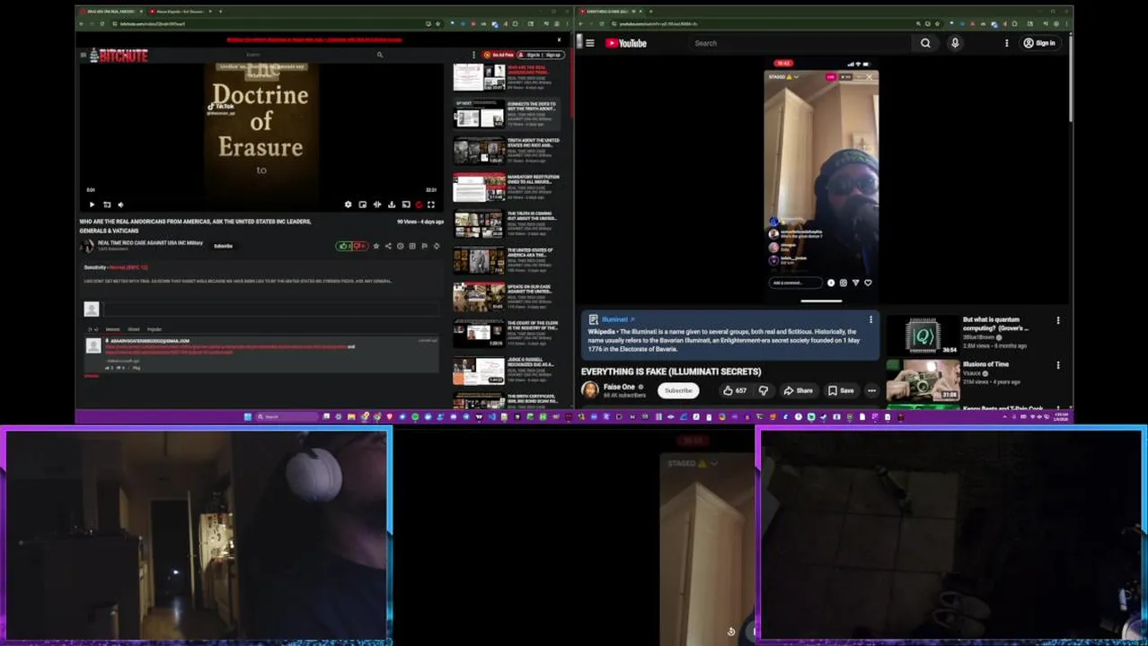Click the BitChute search magnifier icon
This screenshot has height=646, width=1148.
coord(380,55)
